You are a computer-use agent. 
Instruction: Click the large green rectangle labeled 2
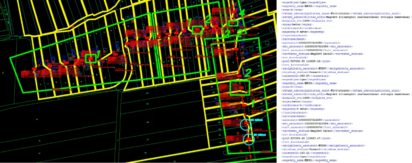pos(239,88)
